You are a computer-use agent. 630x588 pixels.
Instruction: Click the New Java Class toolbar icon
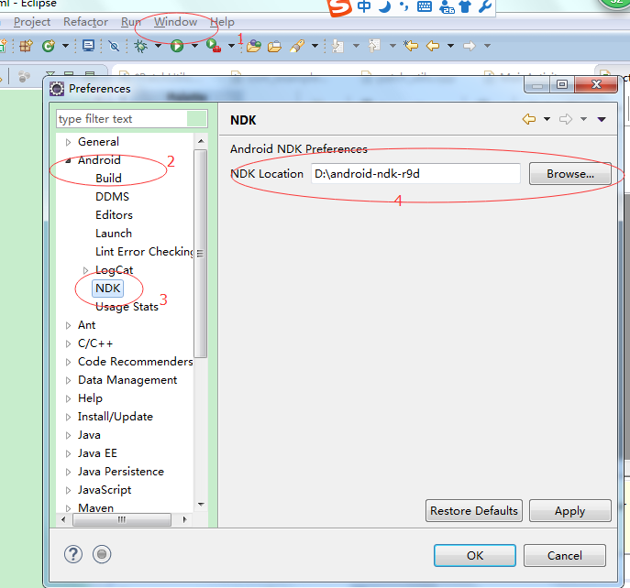pyautogui.click(x=49, y=46)
